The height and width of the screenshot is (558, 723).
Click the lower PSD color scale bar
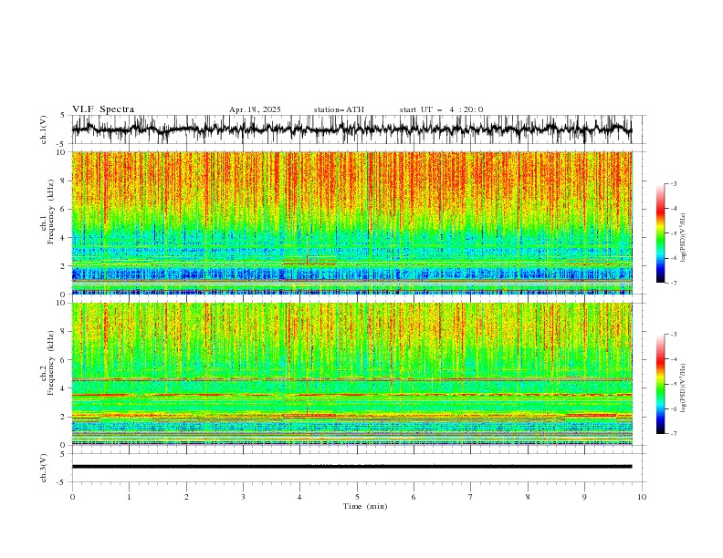tap(660, 384)
